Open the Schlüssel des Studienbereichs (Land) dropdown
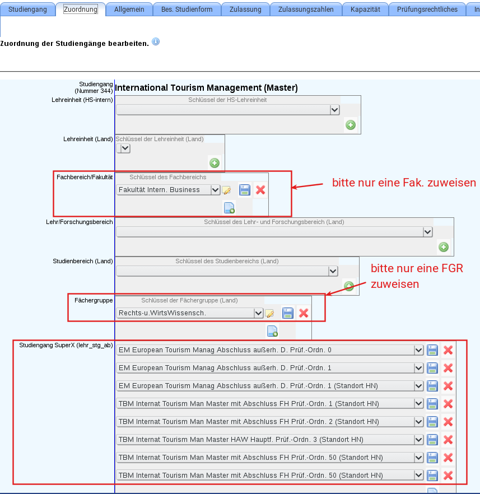The height and width of the screenshot is (494, 480). (227, 271)
